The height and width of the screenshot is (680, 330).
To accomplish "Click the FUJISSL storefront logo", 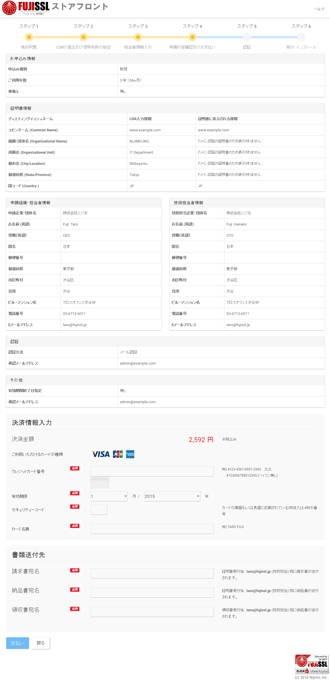I will (26, 8).
